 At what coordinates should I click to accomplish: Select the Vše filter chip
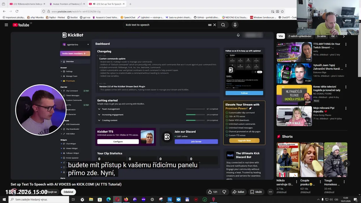tap(281, 36)
